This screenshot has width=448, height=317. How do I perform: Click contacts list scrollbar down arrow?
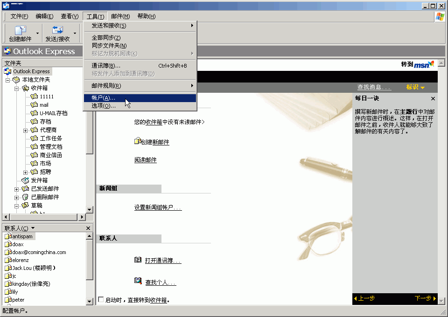[x=90, y=301]
